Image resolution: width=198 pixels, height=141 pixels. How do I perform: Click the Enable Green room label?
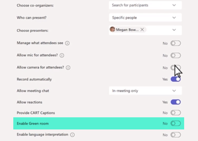[x=35, y=124]
